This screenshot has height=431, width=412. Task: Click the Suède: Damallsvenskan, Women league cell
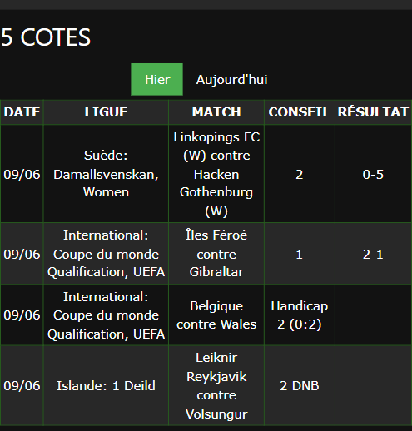click(x=106, y=174)
